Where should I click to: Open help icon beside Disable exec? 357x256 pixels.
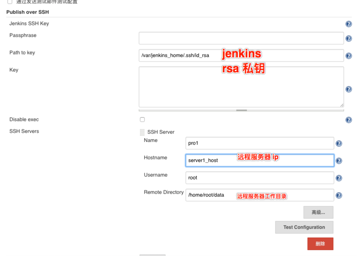point(349,120)
